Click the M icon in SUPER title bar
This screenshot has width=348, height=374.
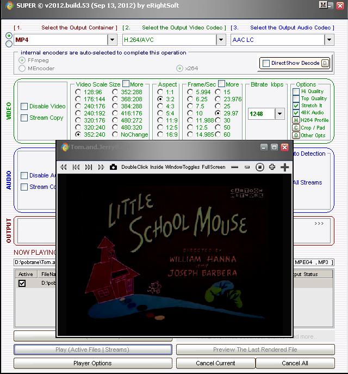[323, 5]
